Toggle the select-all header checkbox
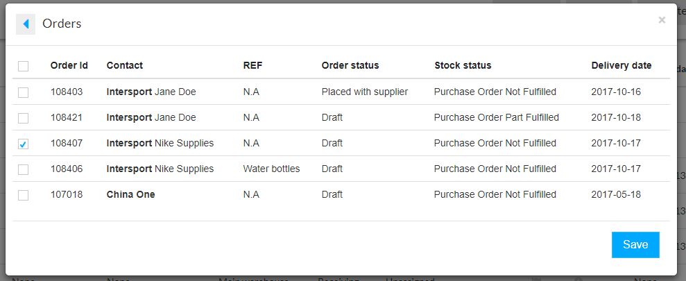686x281 pixels. click(x=23, y=66)
